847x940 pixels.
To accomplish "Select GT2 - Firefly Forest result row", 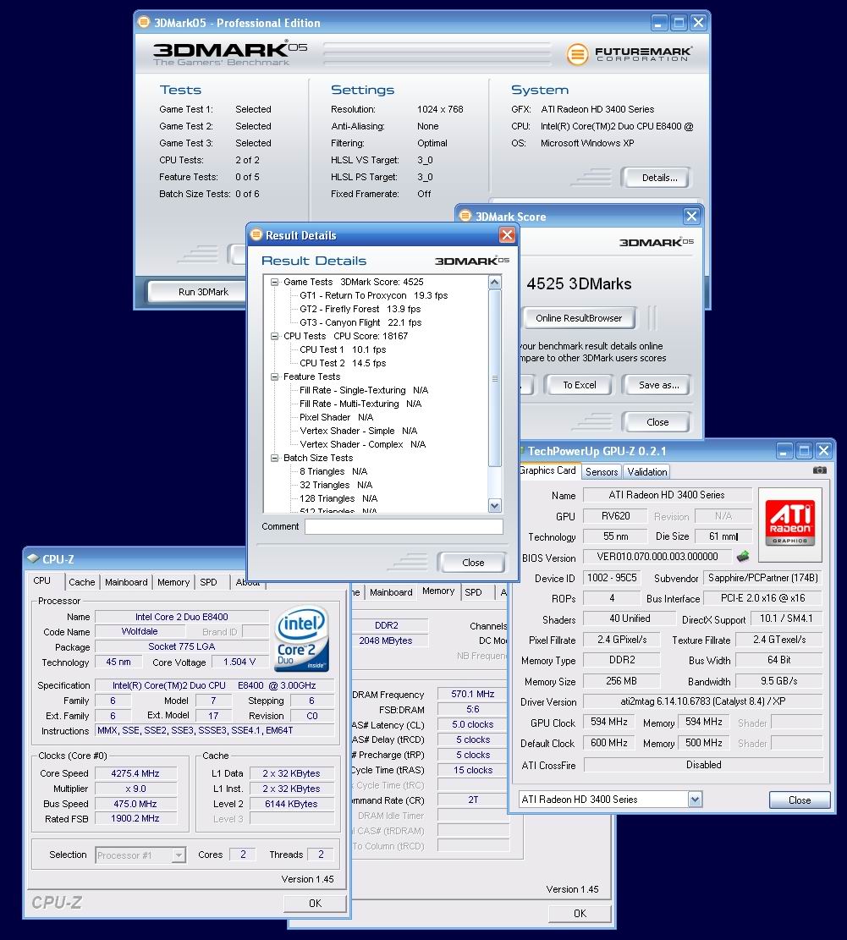I will click(360, 309).
